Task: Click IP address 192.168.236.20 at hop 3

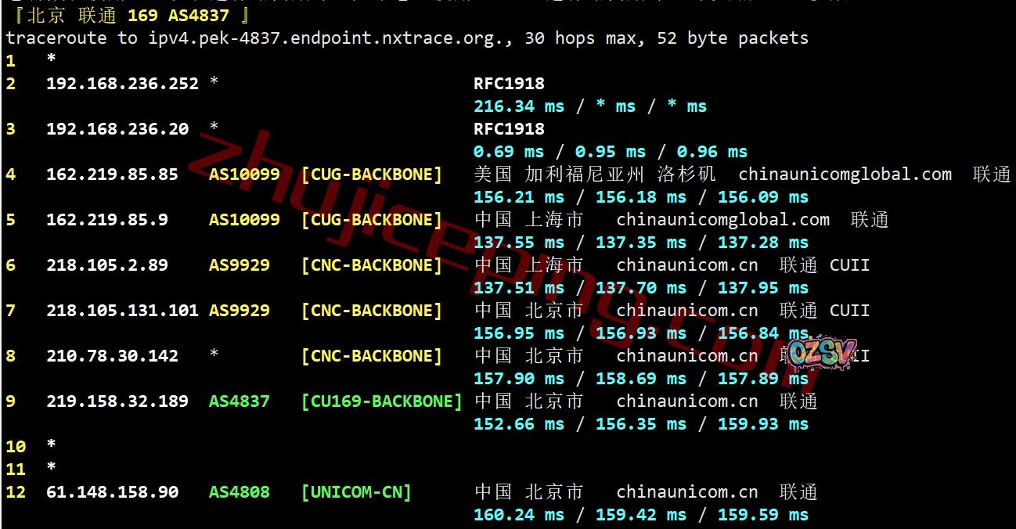Action: (x=117, y=128)
